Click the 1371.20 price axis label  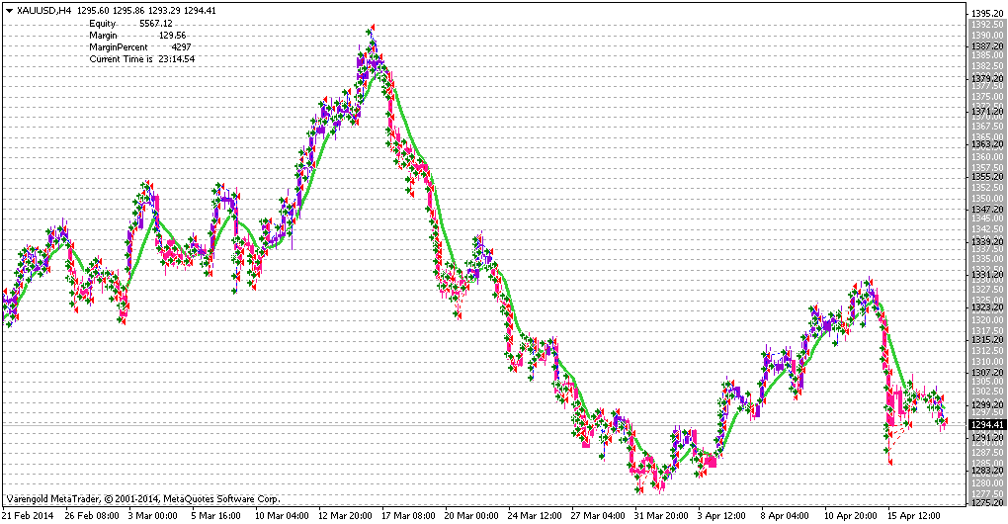click(987, 112)
